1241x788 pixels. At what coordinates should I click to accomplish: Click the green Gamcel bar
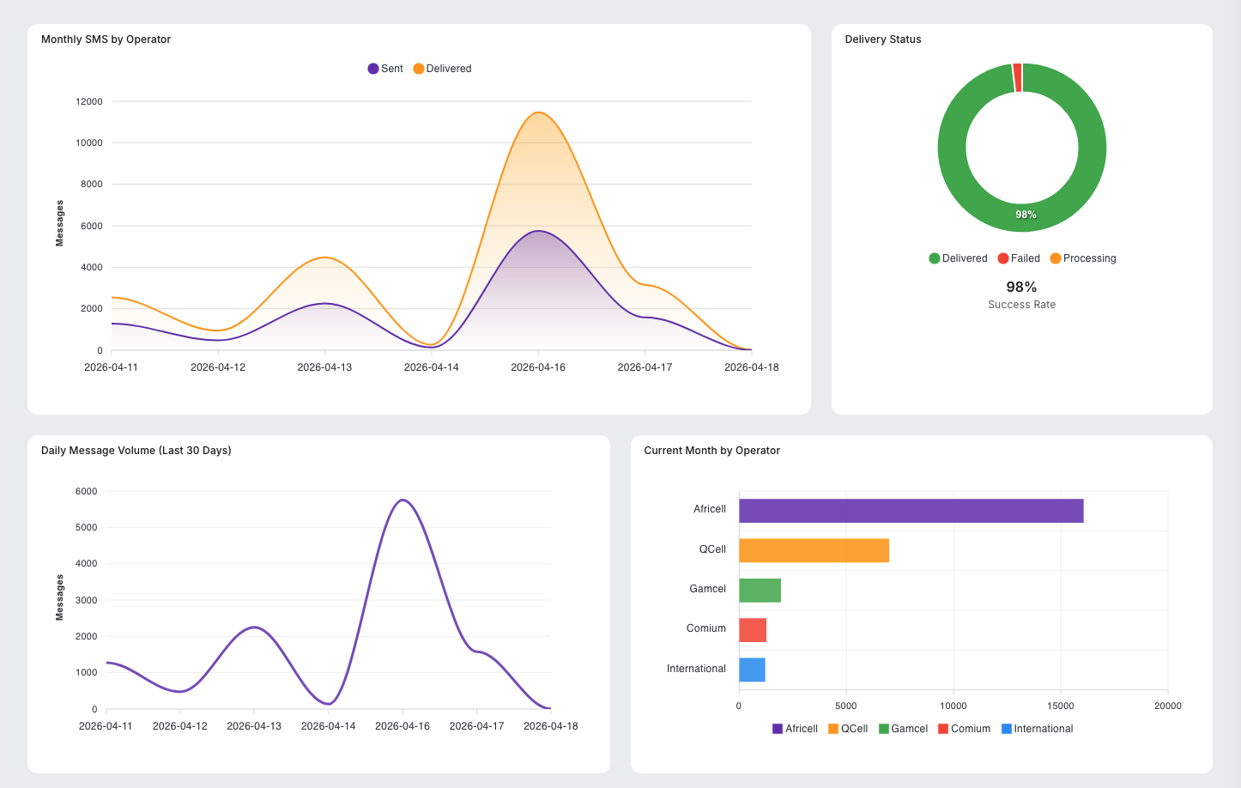click(x=760, y=591)
